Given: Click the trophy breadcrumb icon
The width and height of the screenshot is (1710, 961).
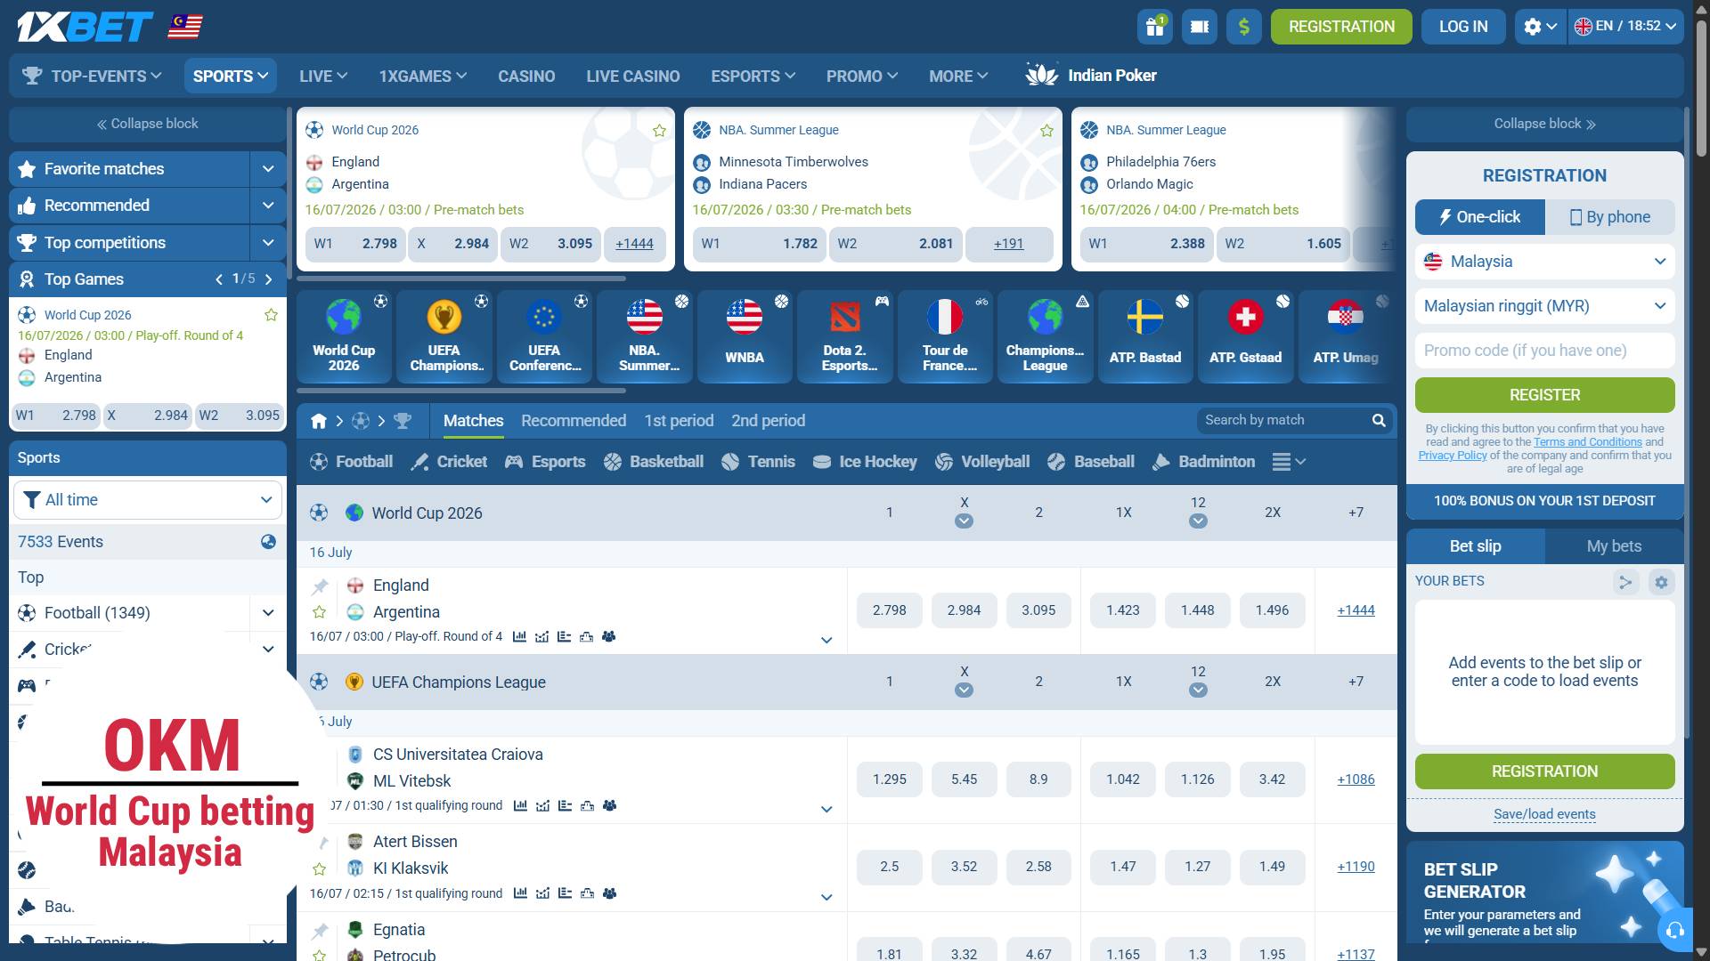Looking at the screenshot, I should [403, 421].
